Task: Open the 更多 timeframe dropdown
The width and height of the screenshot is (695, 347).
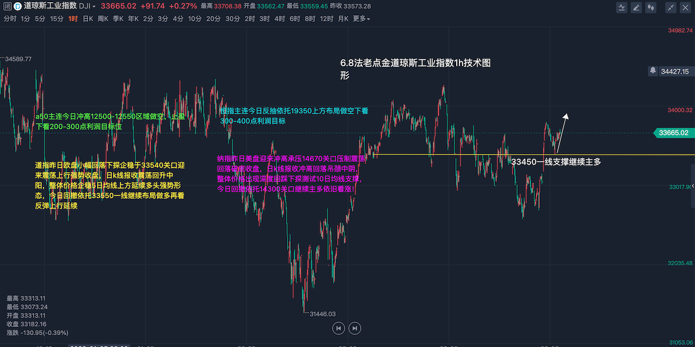Action: coord(361,18)
